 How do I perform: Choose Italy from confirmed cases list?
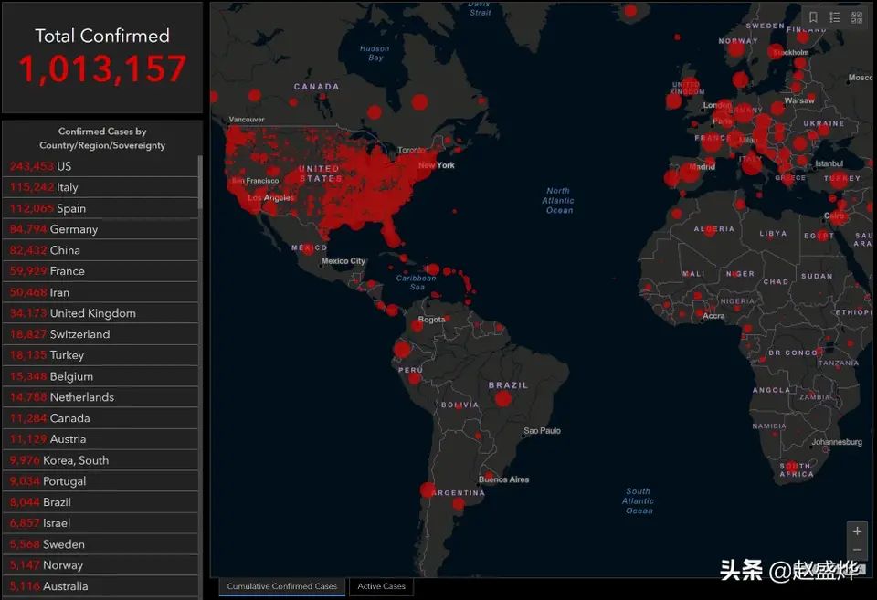[x=100, y=187]
